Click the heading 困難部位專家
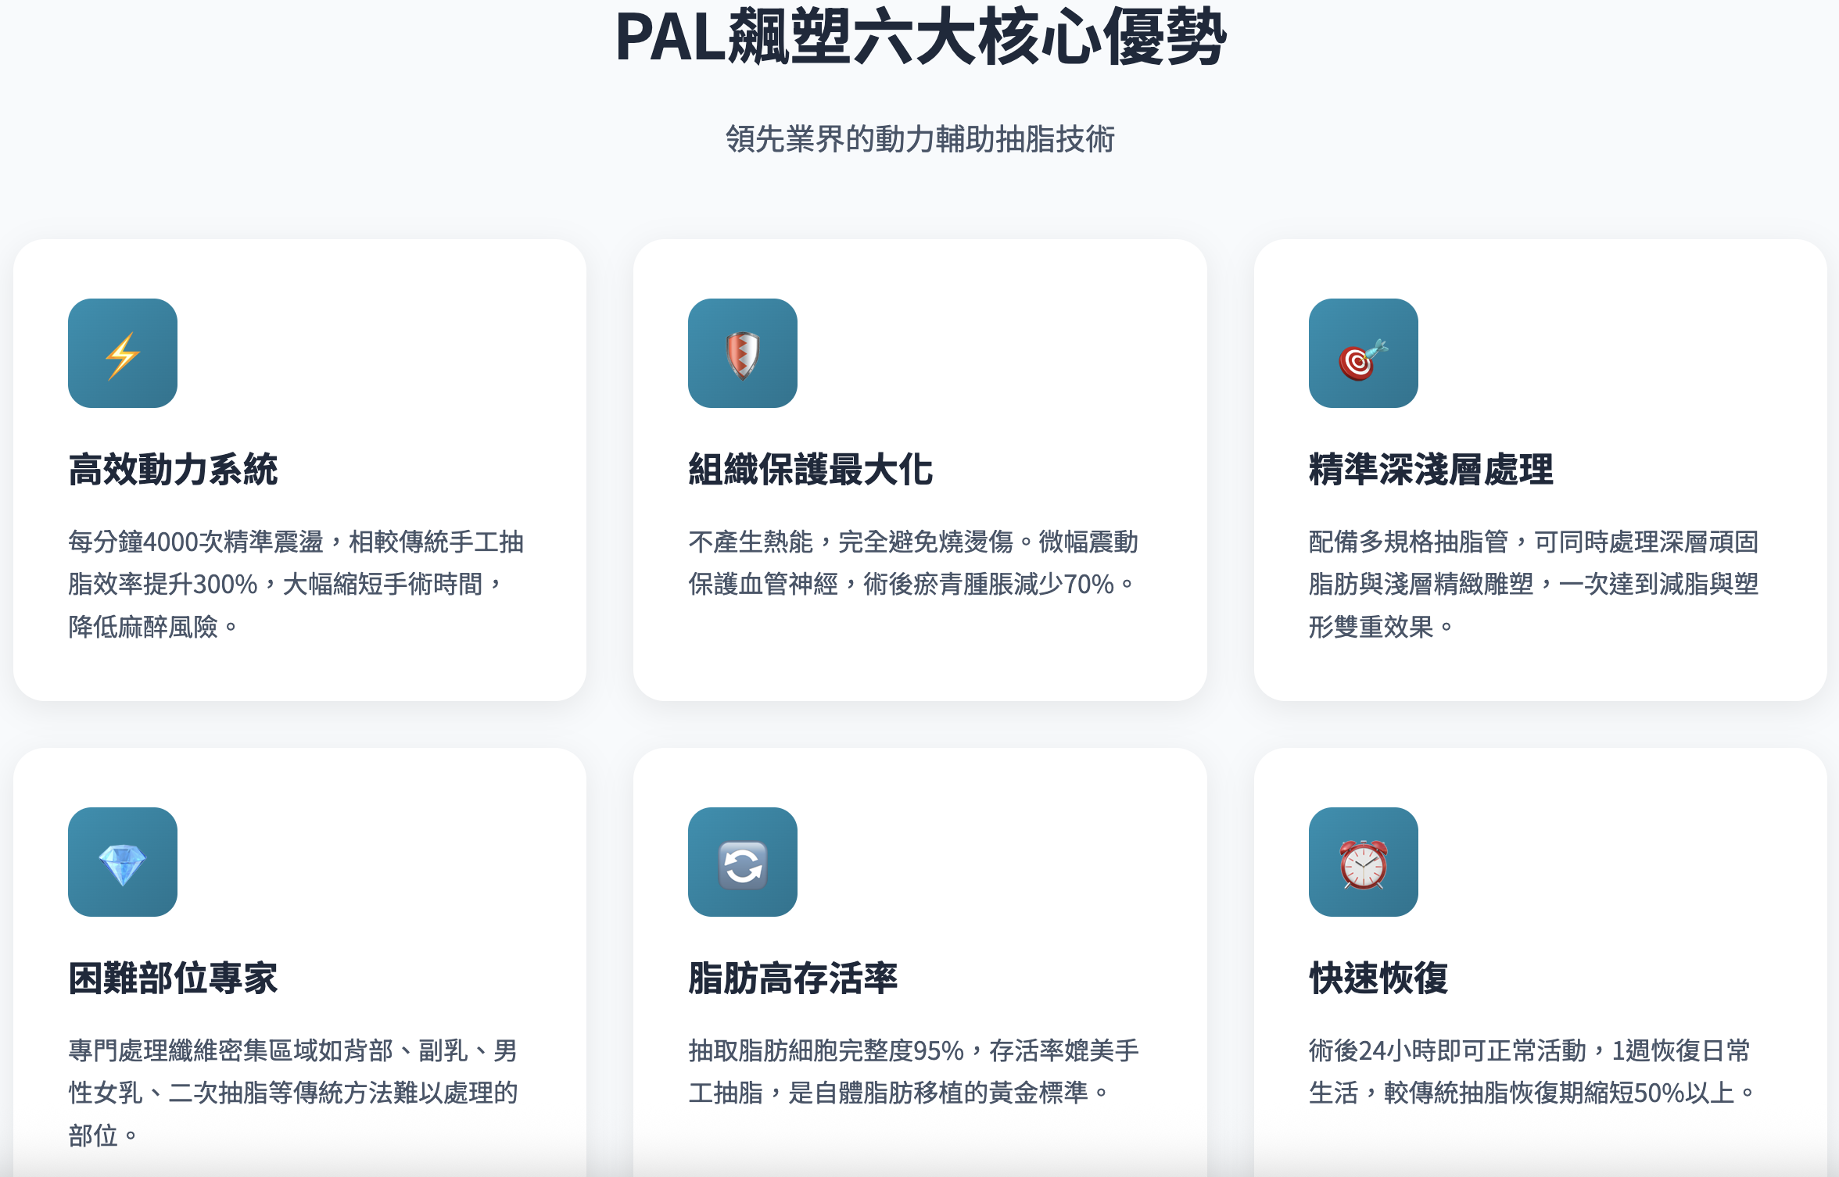1839x1177 pixels. pos(173,978)
